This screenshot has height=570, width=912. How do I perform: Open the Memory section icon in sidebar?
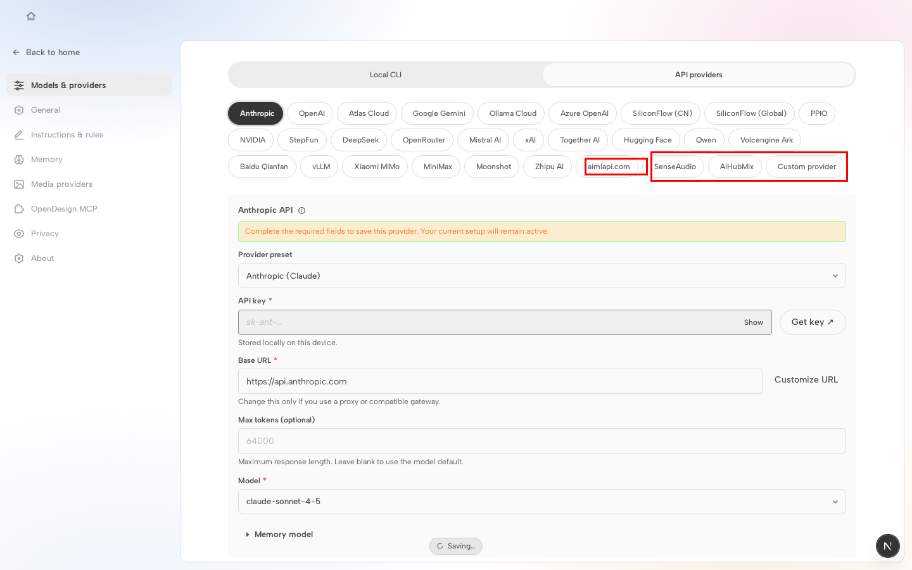click(x=19, y=160)
